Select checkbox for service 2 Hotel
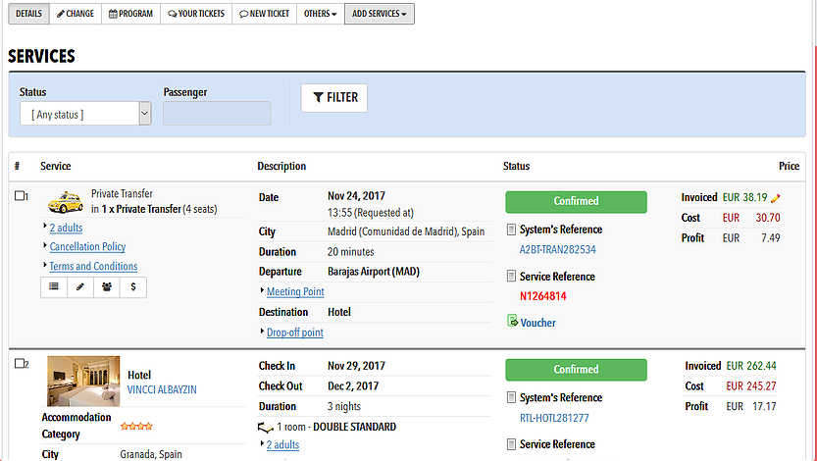This screenshot has width=817, height=461. [20, 363]
